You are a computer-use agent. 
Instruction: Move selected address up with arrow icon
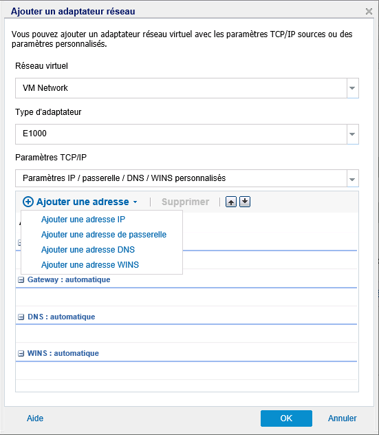pyautogui.click(x=231, y=202)
